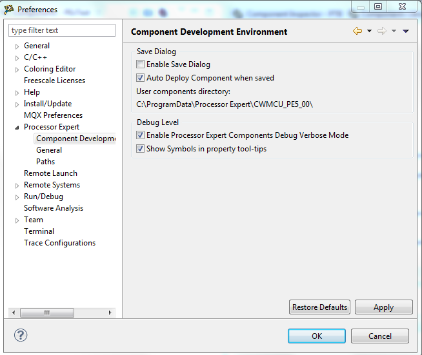
Task: Click the tree scrollbar left arrow
Action: (14, 312)
